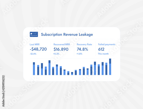The image size is (143, 109).
Task: Click the +1.8% change indicator
Action: point(80,54)
